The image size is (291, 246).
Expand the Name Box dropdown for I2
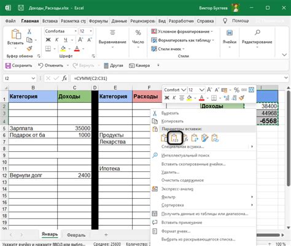point(33,78)
